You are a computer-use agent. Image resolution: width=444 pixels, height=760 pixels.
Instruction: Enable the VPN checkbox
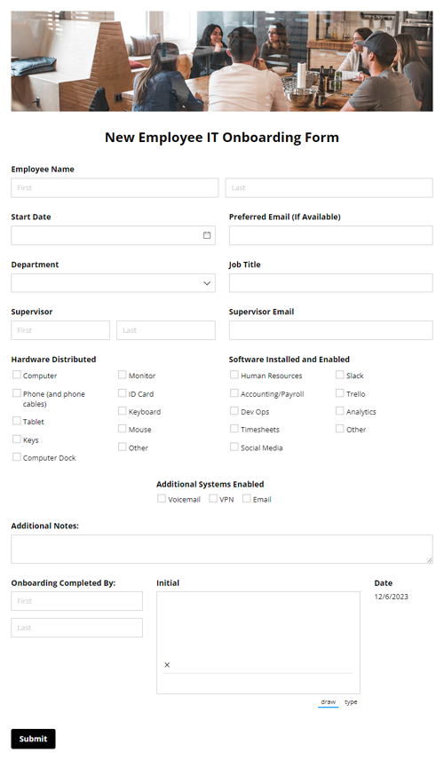tap(213, 498)
